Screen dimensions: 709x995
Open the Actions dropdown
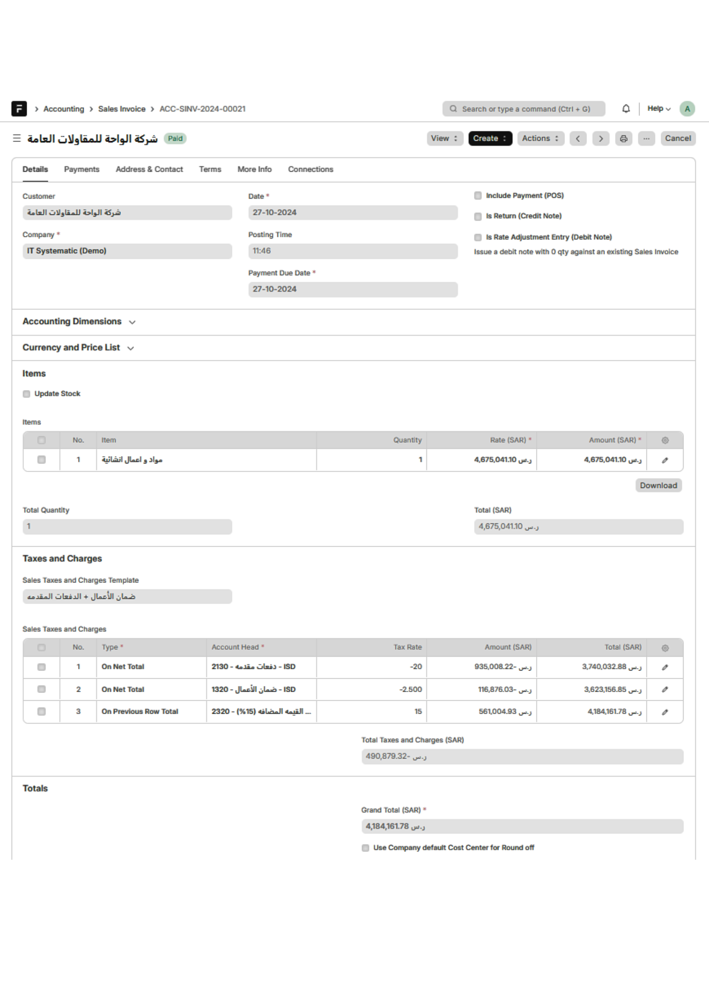click(540, 139)
